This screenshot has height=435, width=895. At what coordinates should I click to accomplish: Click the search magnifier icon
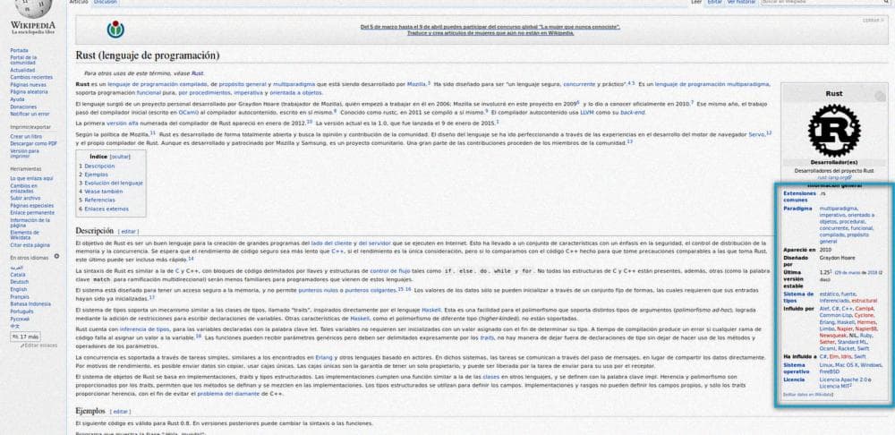(x=886, y=3)
